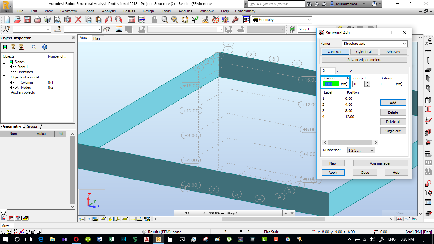Open the Loads menu

point(89,11)
